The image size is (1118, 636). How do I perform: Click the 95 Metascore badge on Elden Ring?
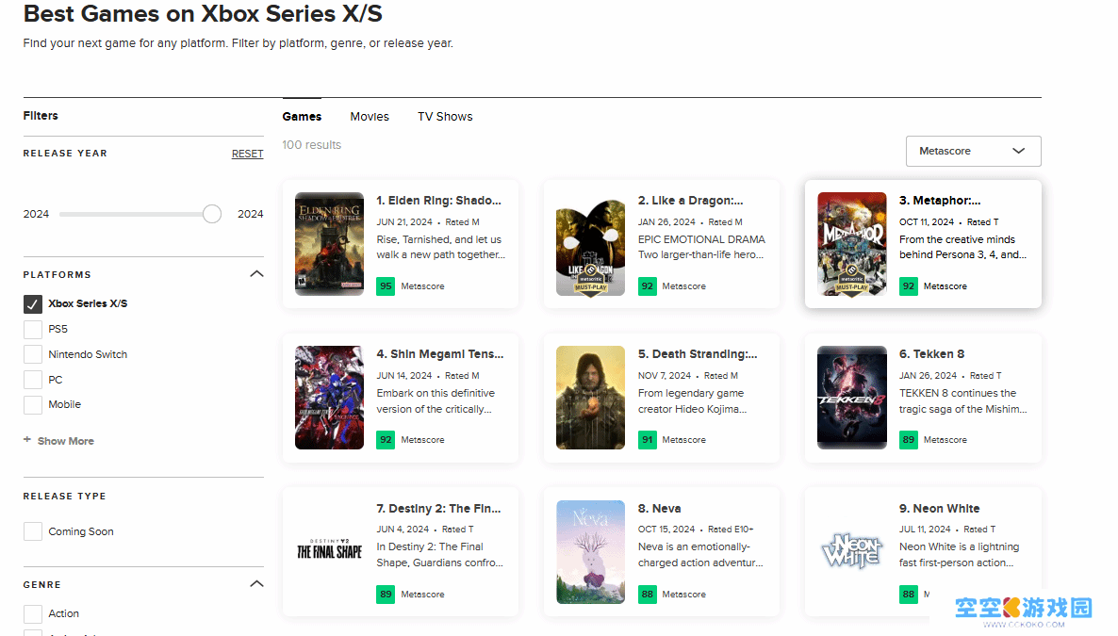point(386,285)
